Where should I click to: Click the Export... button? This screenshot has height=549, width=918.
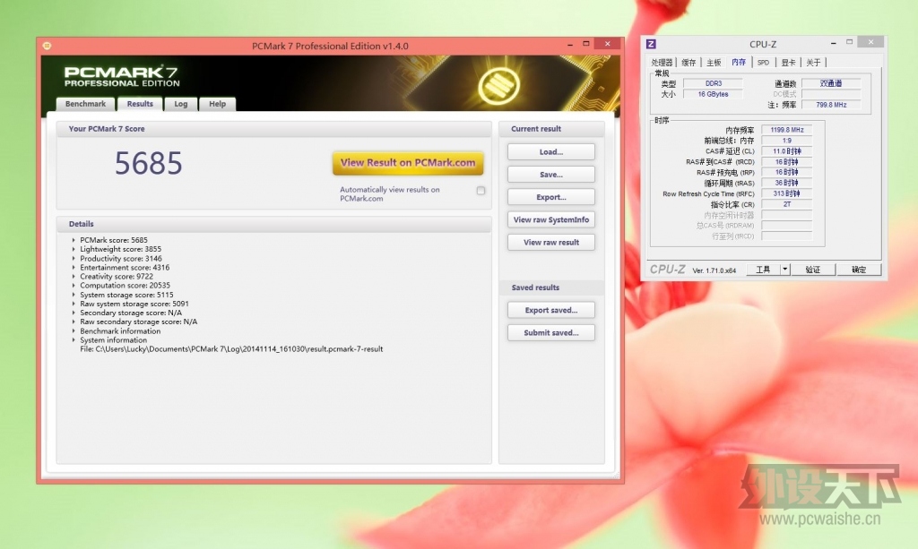551,197
